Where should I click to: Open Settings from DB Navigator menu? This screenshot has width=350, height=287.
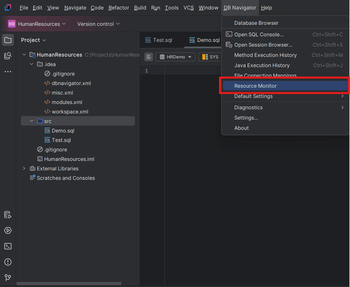pyautogui.click(x=246, y=118)
